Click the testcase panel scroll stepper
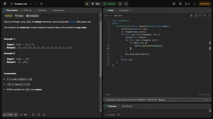The height and width of the screenshot is (119, 213). click(x=210, y=111)
